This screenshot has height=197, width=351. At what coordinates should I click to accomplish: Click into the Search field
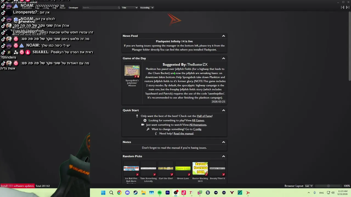[x=100, y=8]
